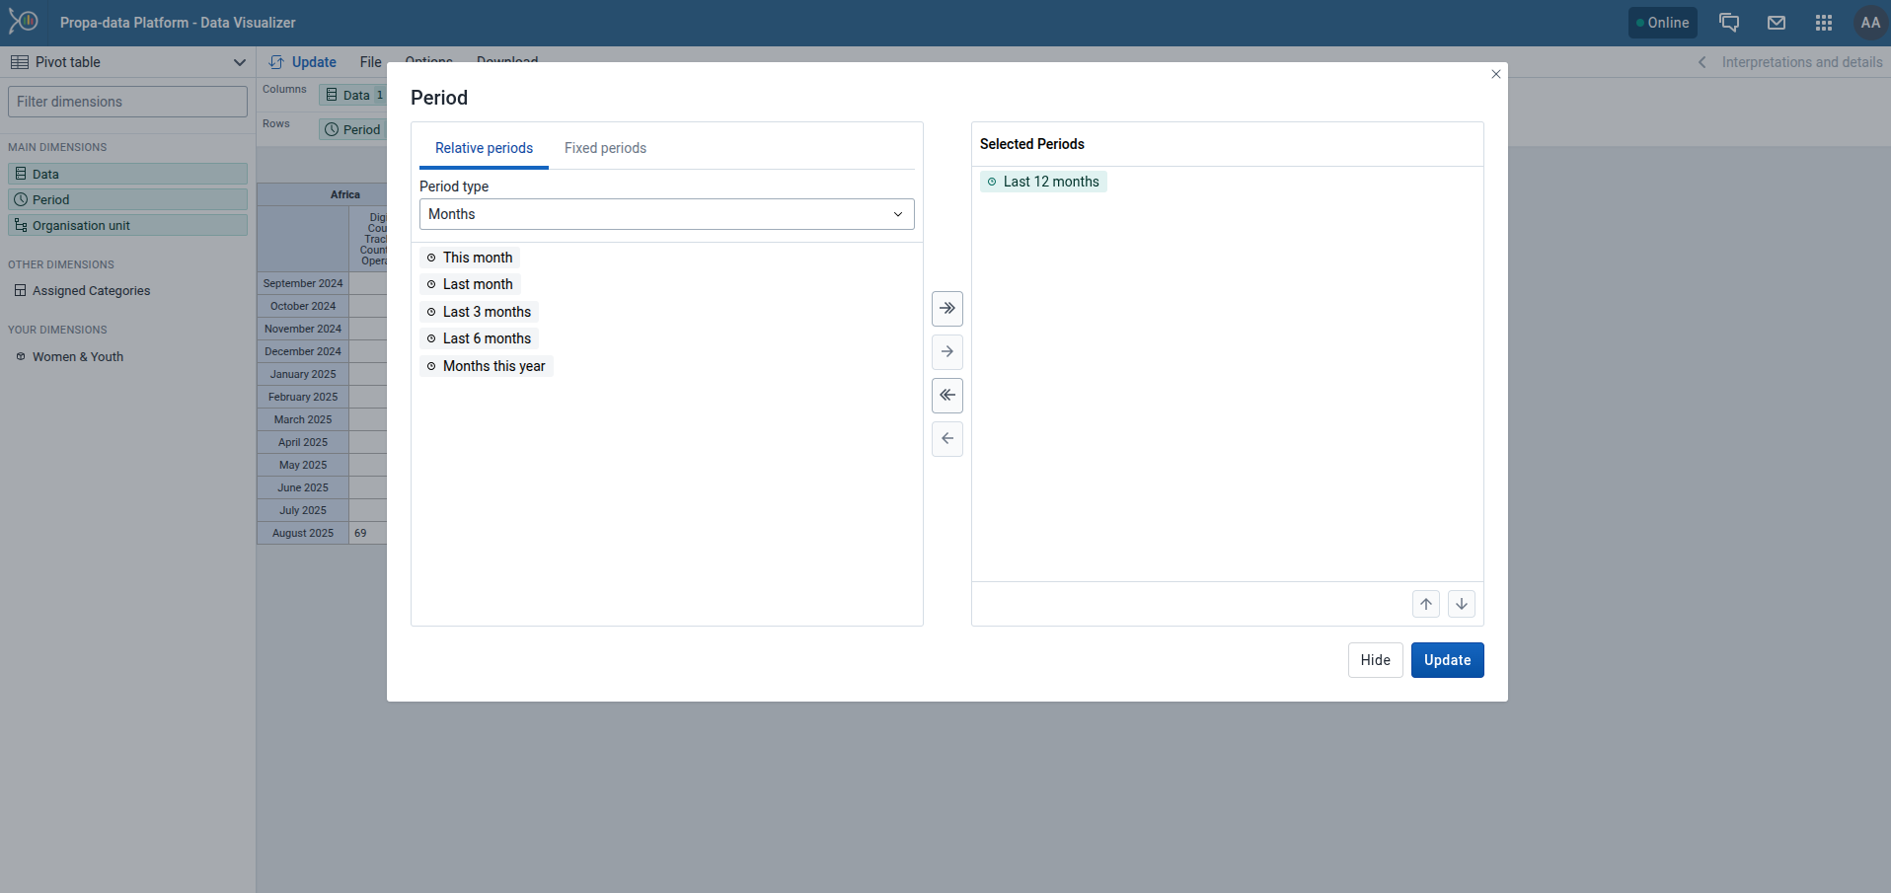Switch to the Fixed periods tab
Image resolution: width=1891 pixels, height=893 pixels.
click(605, 148)
